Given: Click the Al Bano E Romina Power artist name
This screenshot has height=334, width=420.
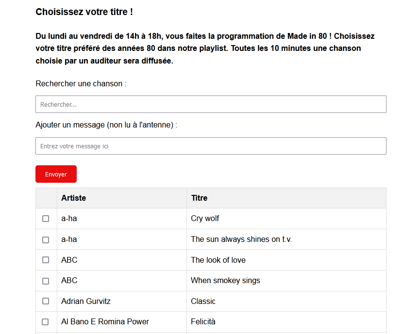Looking at the screenshot, I should tap(105, 322).
